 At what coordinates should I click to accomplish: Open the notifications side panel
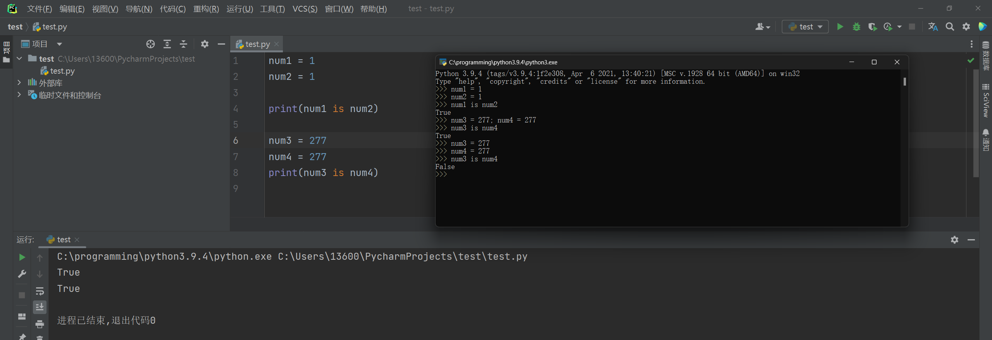point(986,140)
